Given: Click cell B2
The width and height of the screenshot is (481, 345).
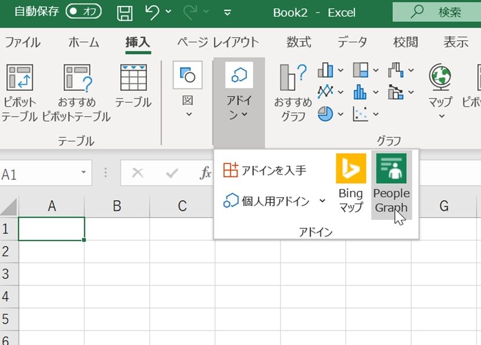Looking at the screenshot, I should tap(117, 251).
